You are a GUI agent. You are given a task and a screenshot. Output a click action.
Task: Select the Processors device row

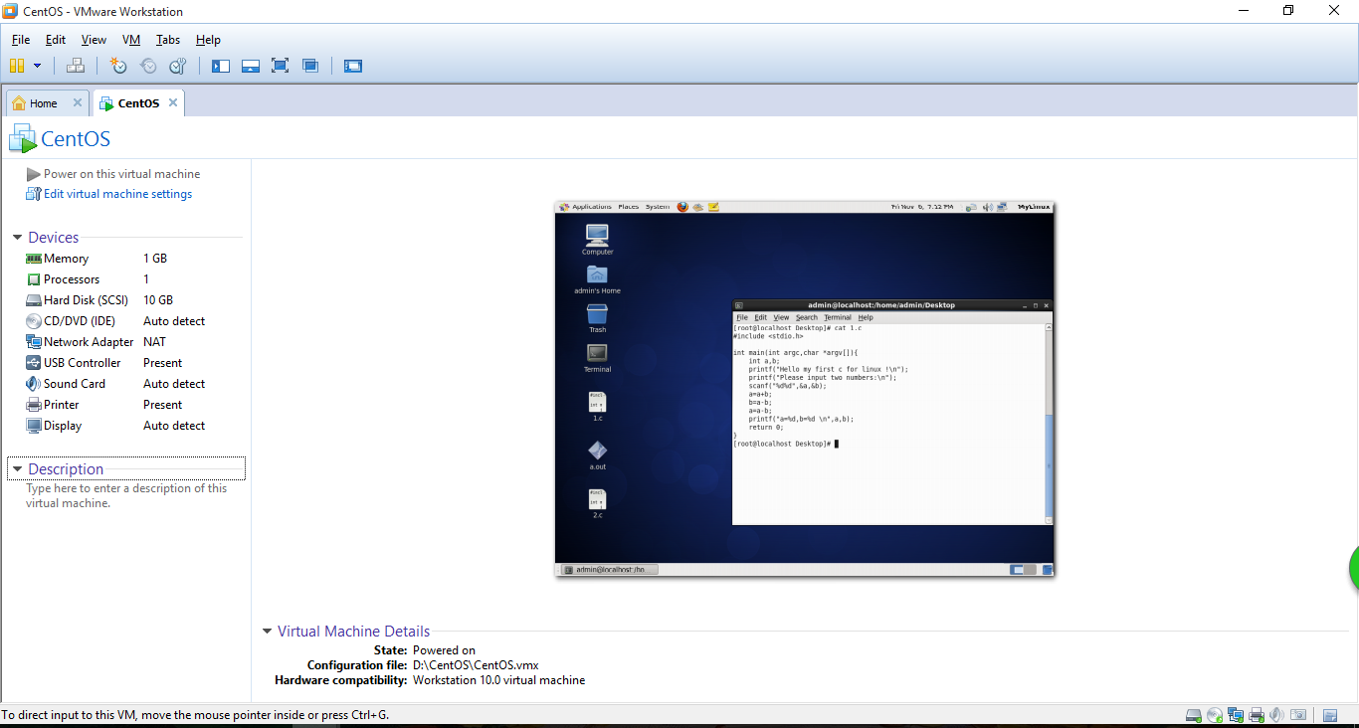click(x=133, y=279)
